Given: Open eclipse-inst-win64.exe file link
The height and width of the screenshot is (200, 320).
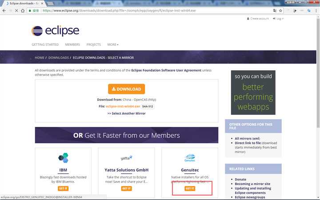Looking at the screenshot, I should (x=123, y=106).
